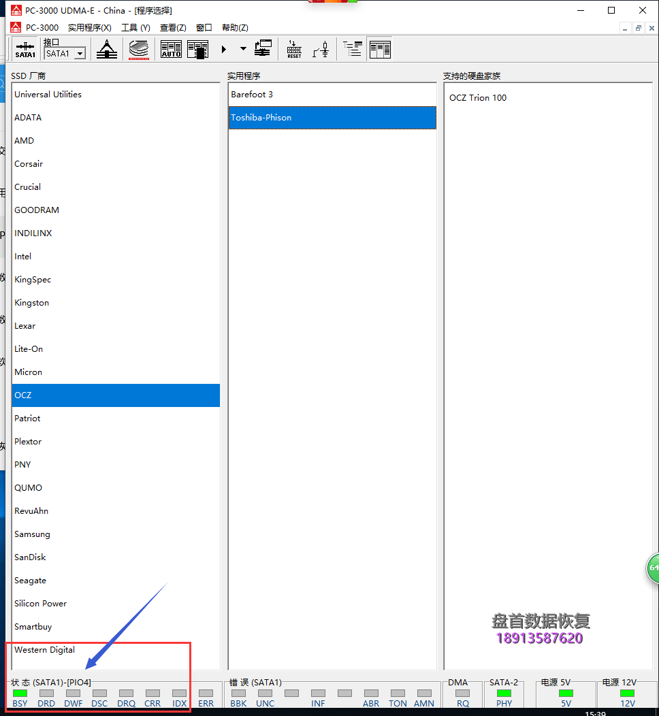Open the down-arrow dropdown beside play
Image resolution: width=659 pixels, height=716 pixels.
pos(243,49)
